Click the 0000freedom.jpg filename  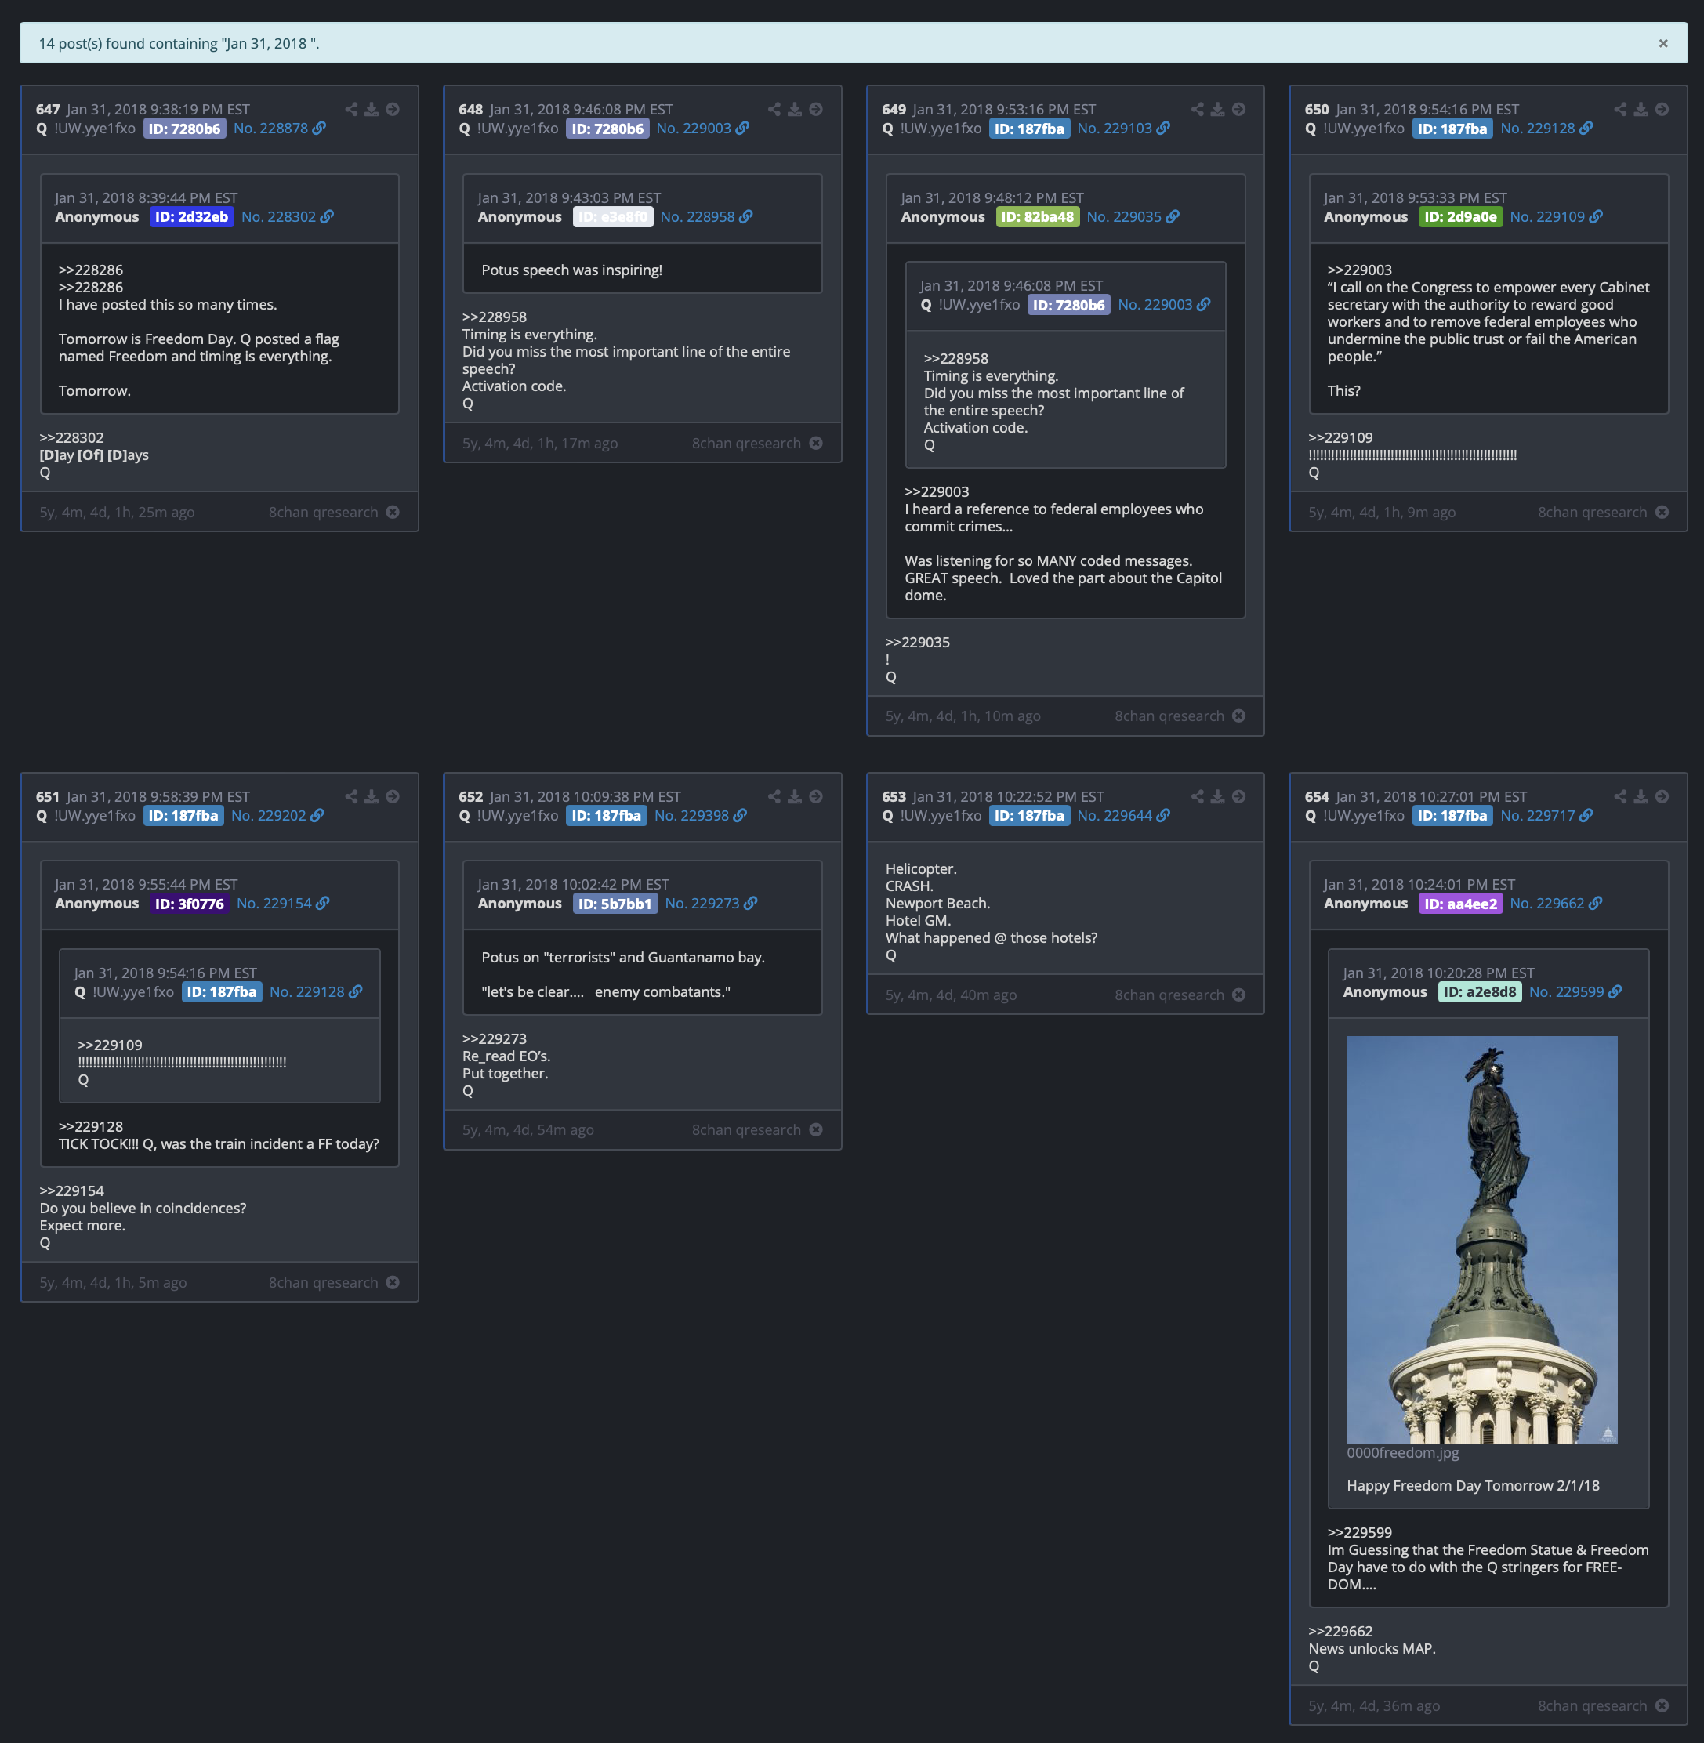pos(1402,1452)
